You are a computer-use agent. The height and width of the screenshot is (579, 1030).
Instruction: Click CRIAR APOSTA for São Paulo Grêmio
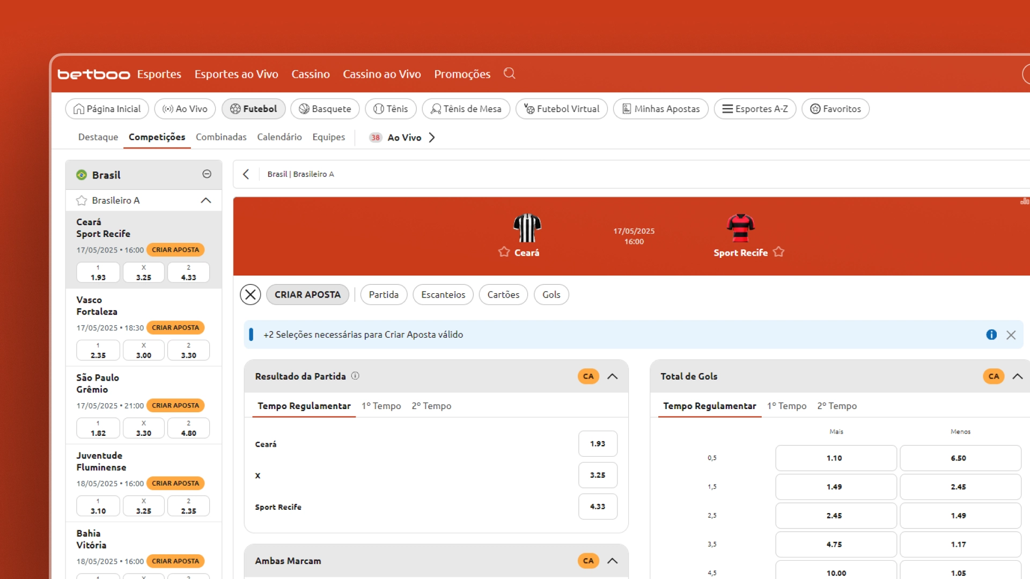click(175, 405)
